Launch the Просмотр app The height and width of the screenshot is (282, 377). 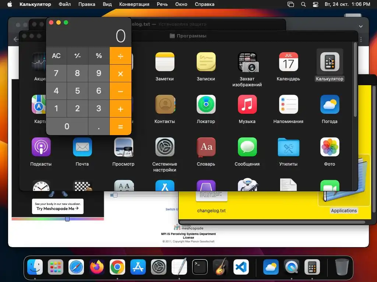(x=124, y=147)
